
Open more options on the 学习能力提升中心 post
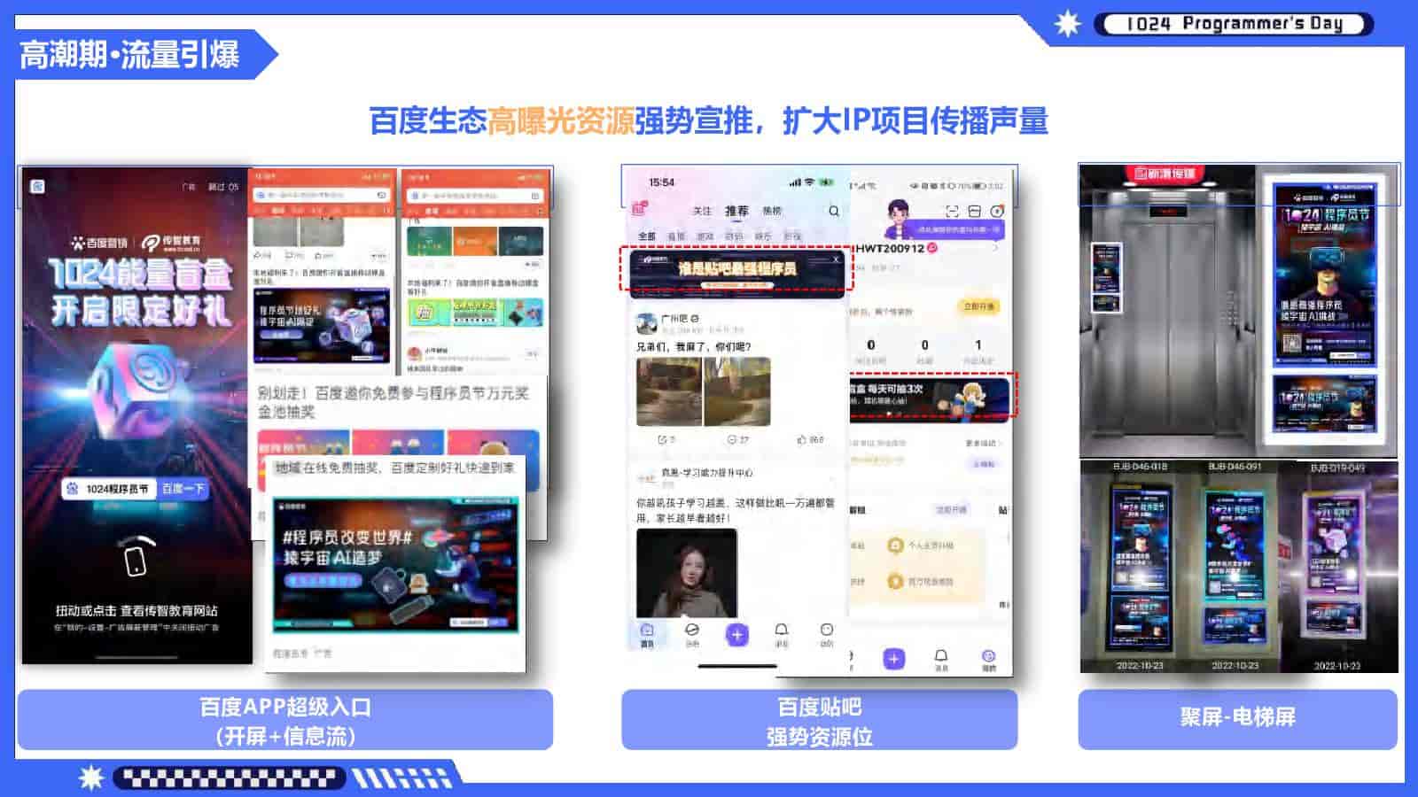coord(831,478)
